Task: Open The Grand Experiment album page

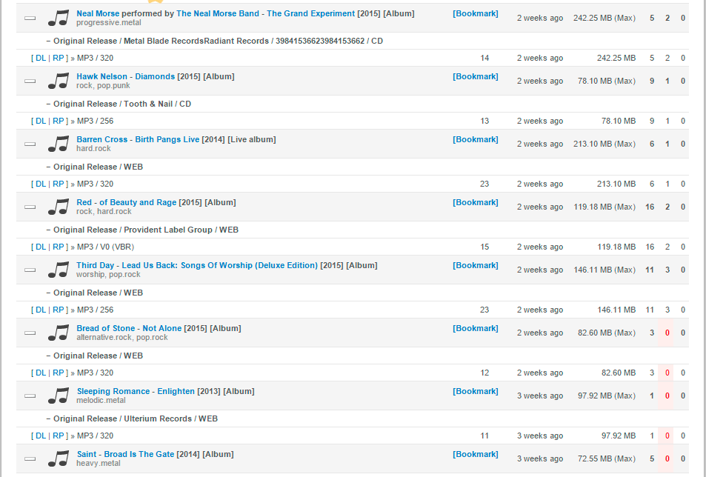Action: click(310, 13)
